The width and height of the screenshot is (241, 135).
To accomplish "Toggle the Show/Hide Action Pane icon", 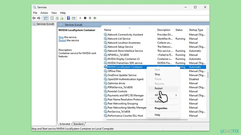I will (x=73, y=18).
